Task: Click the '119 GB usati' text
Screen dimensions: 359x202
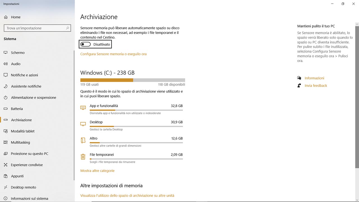Action: click(89, 84)
